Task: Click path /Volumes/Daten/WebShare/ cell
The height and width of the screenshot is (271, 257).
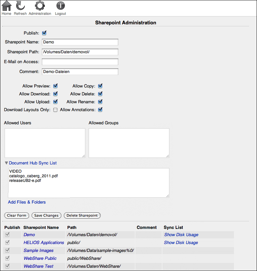Action: [94, 266]
